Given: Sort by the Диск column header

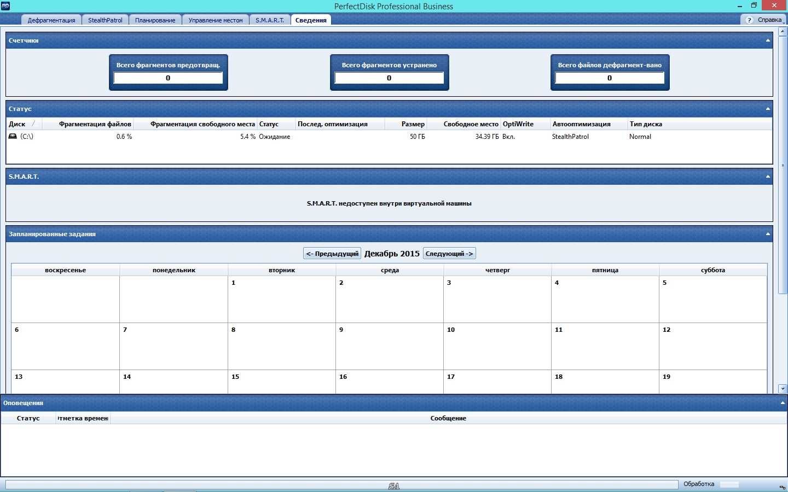Looking at the screenshot, I should tap(24, 124).
